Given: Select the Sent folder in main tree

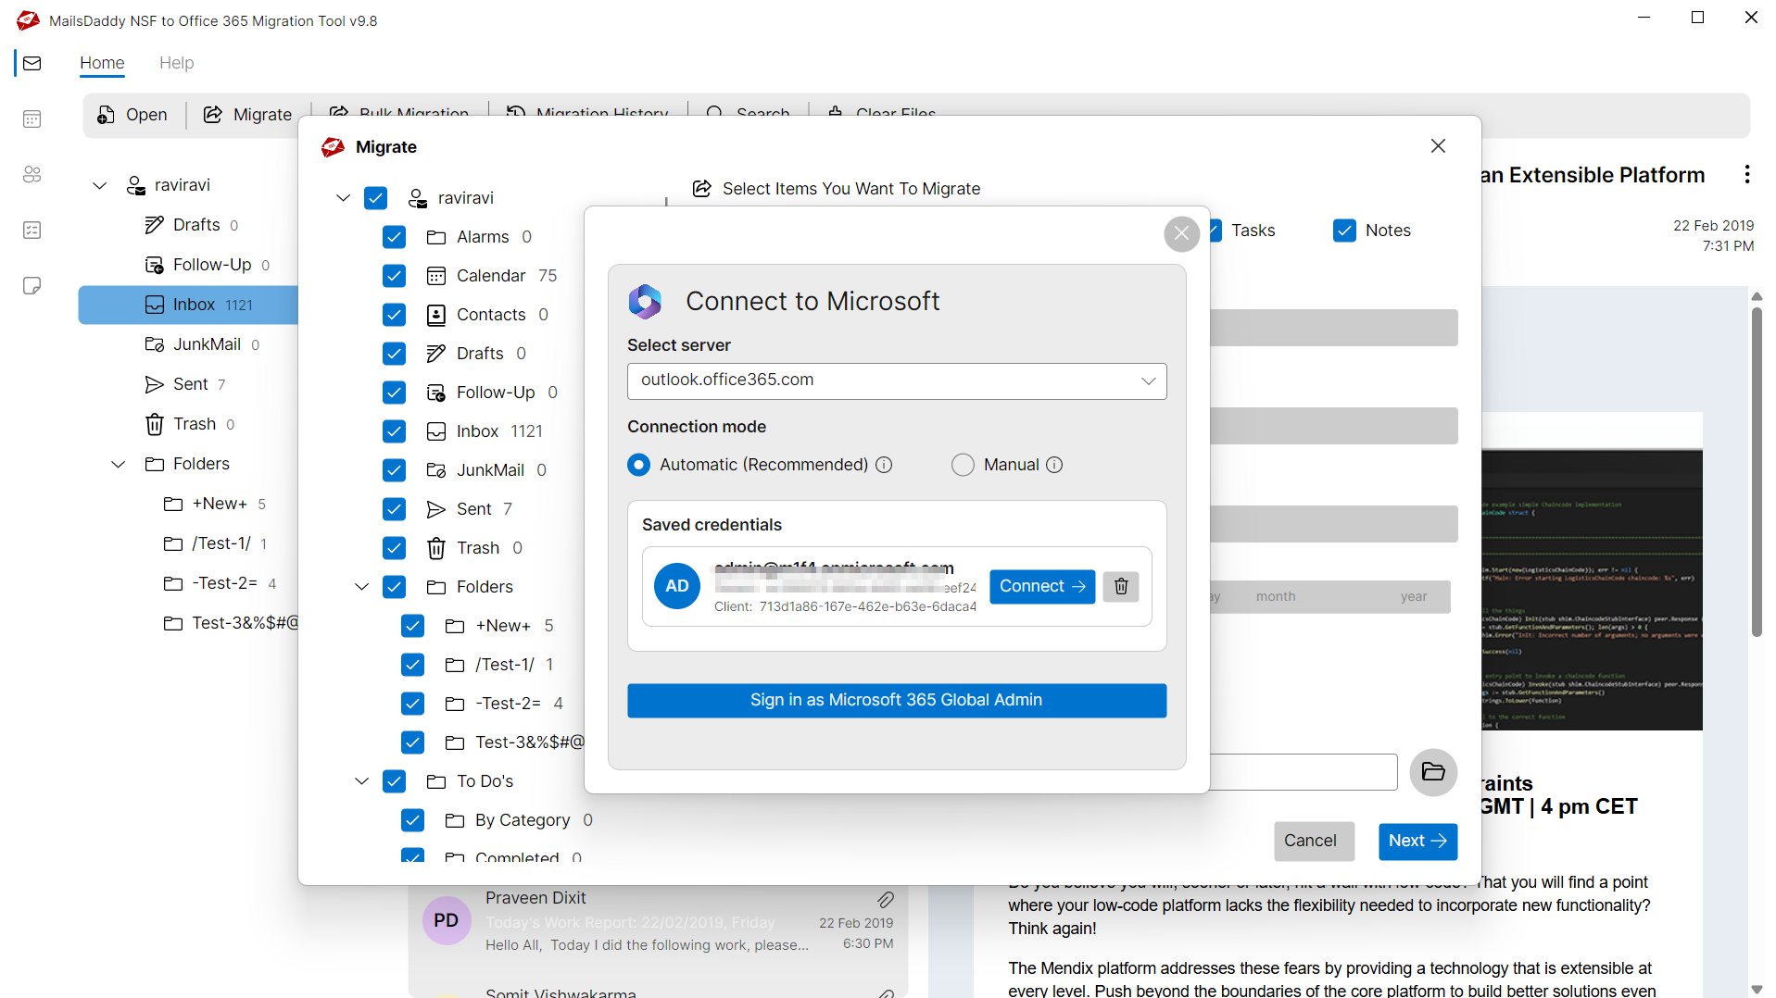Looking at the screenshot, I should [x=185, y=384].
